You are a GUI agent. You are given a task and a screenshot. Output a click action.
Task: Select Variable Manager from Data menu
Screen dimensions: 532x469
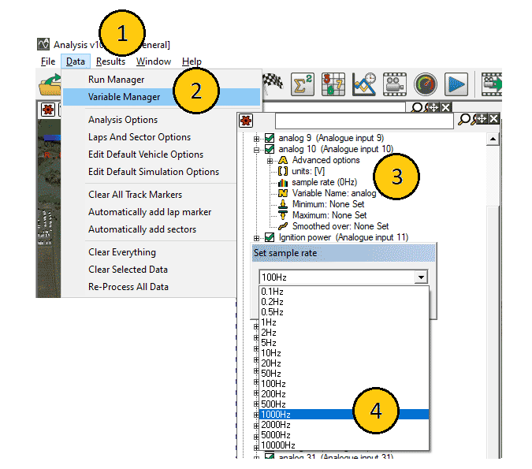coord(125,97)
